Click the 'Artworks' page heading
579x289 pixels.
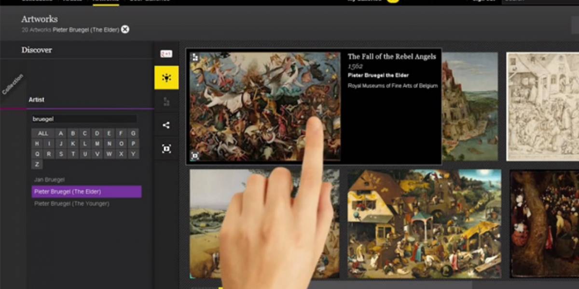tap(40, 19)
